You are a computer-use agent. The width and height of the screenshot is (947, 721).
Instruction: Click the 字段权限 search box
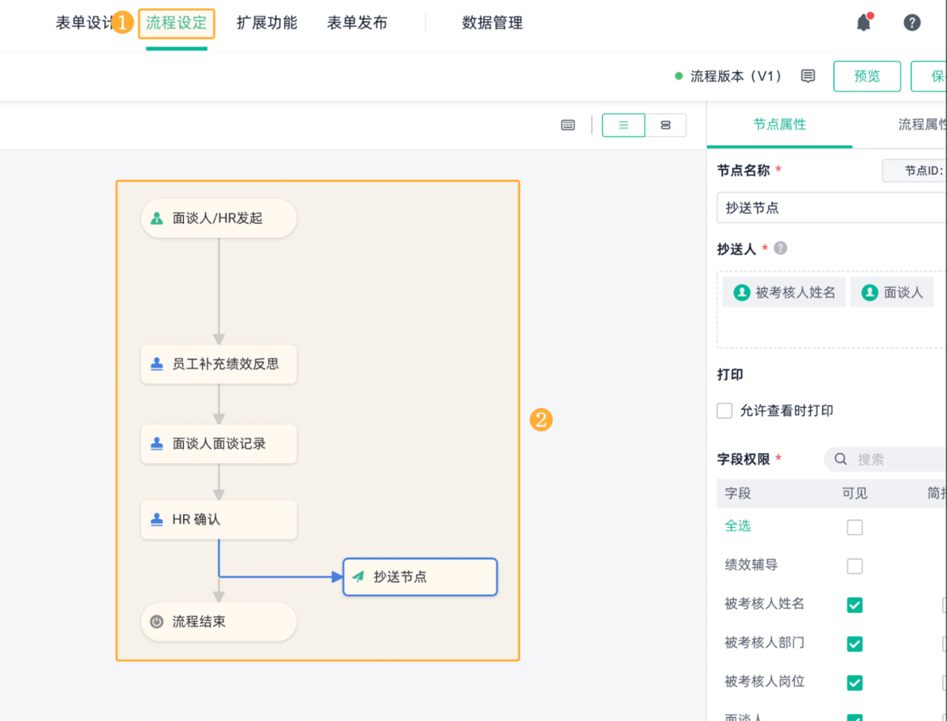(x=892, y=459)
